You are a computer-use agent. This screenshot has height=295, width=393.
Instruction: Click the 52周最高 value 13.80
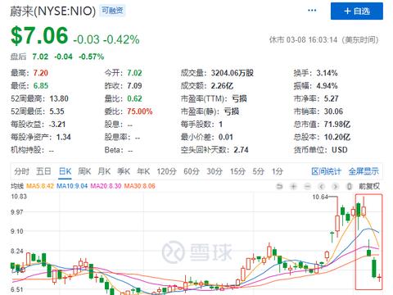pyautogui.click(x=59, y=98)
